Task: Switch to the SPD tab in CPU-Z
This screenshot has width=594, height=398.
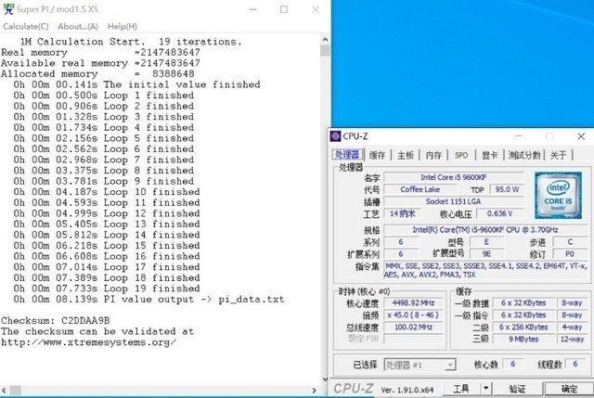Action: point(461,155)
